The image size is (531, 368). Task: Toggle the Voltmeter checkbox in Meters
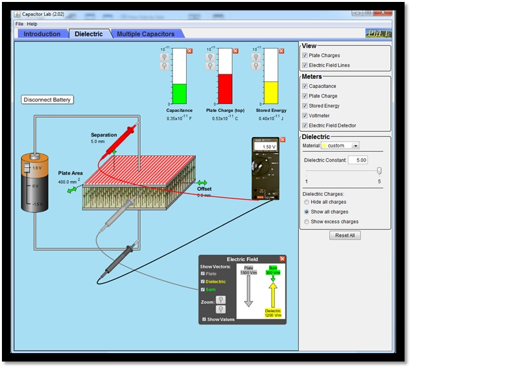click(305, 116)
